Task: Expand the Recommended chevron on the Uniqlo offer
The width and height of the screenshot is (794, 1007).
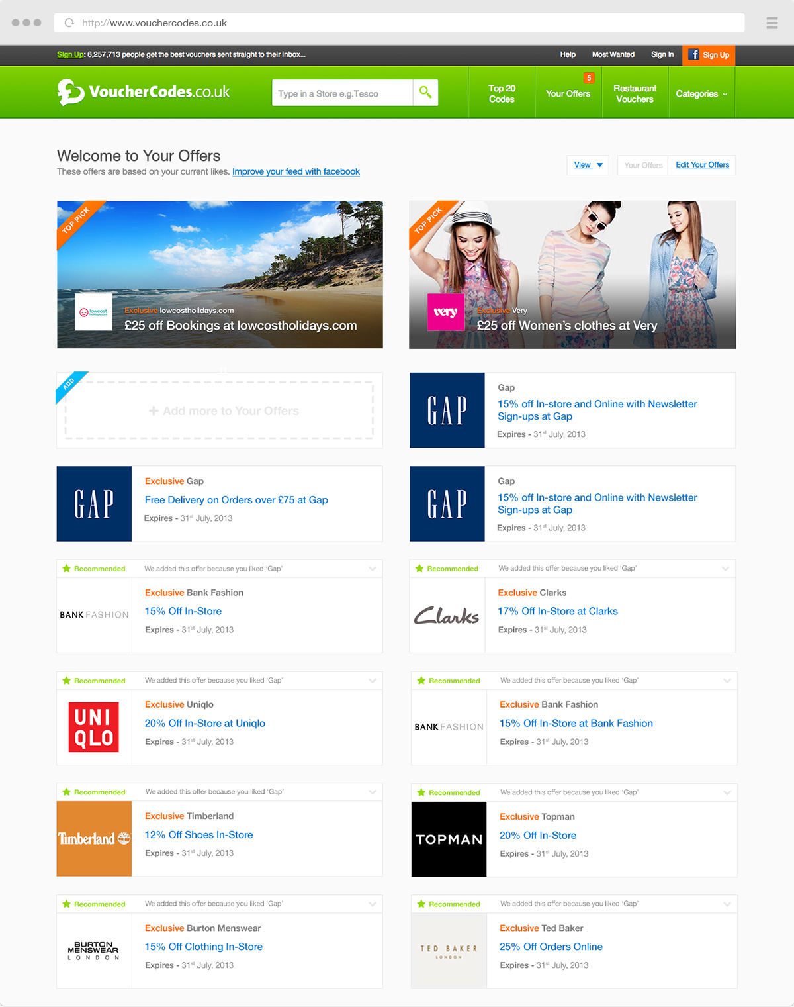Action: point(373,681)
